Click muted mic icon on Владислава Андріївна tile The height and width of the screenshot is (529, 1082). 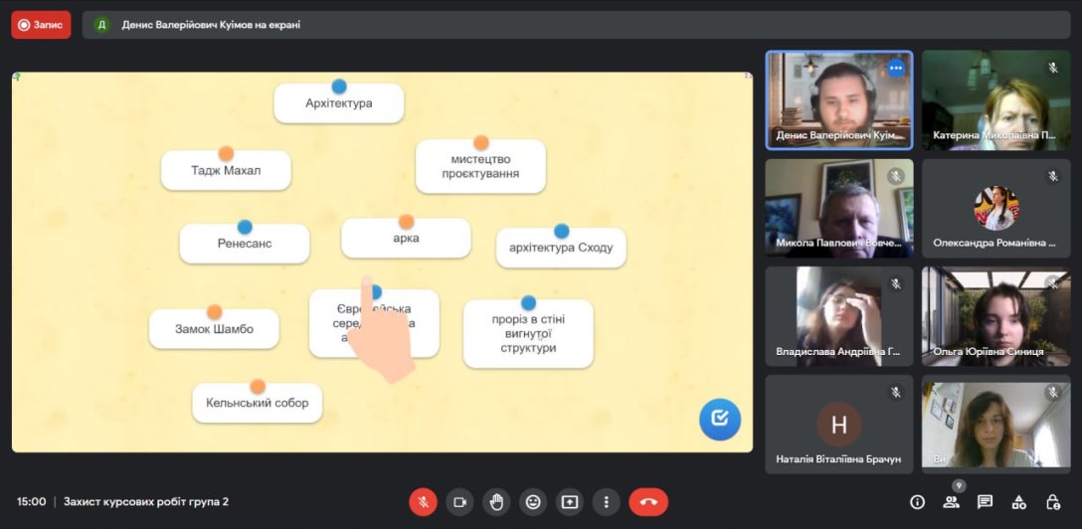pos(896,284)
